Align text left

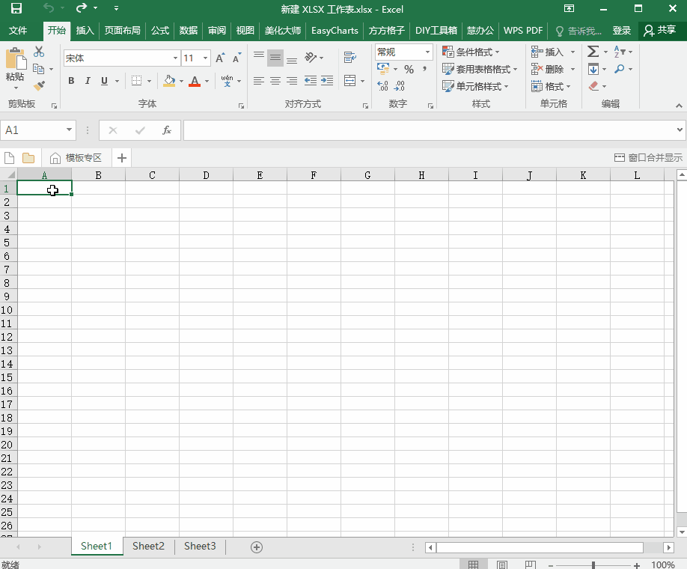point(259,81)
